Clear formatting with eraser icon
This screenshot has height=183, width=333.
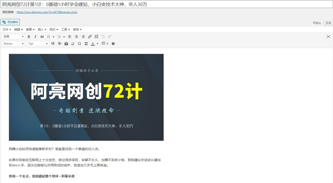pos(73,44)
